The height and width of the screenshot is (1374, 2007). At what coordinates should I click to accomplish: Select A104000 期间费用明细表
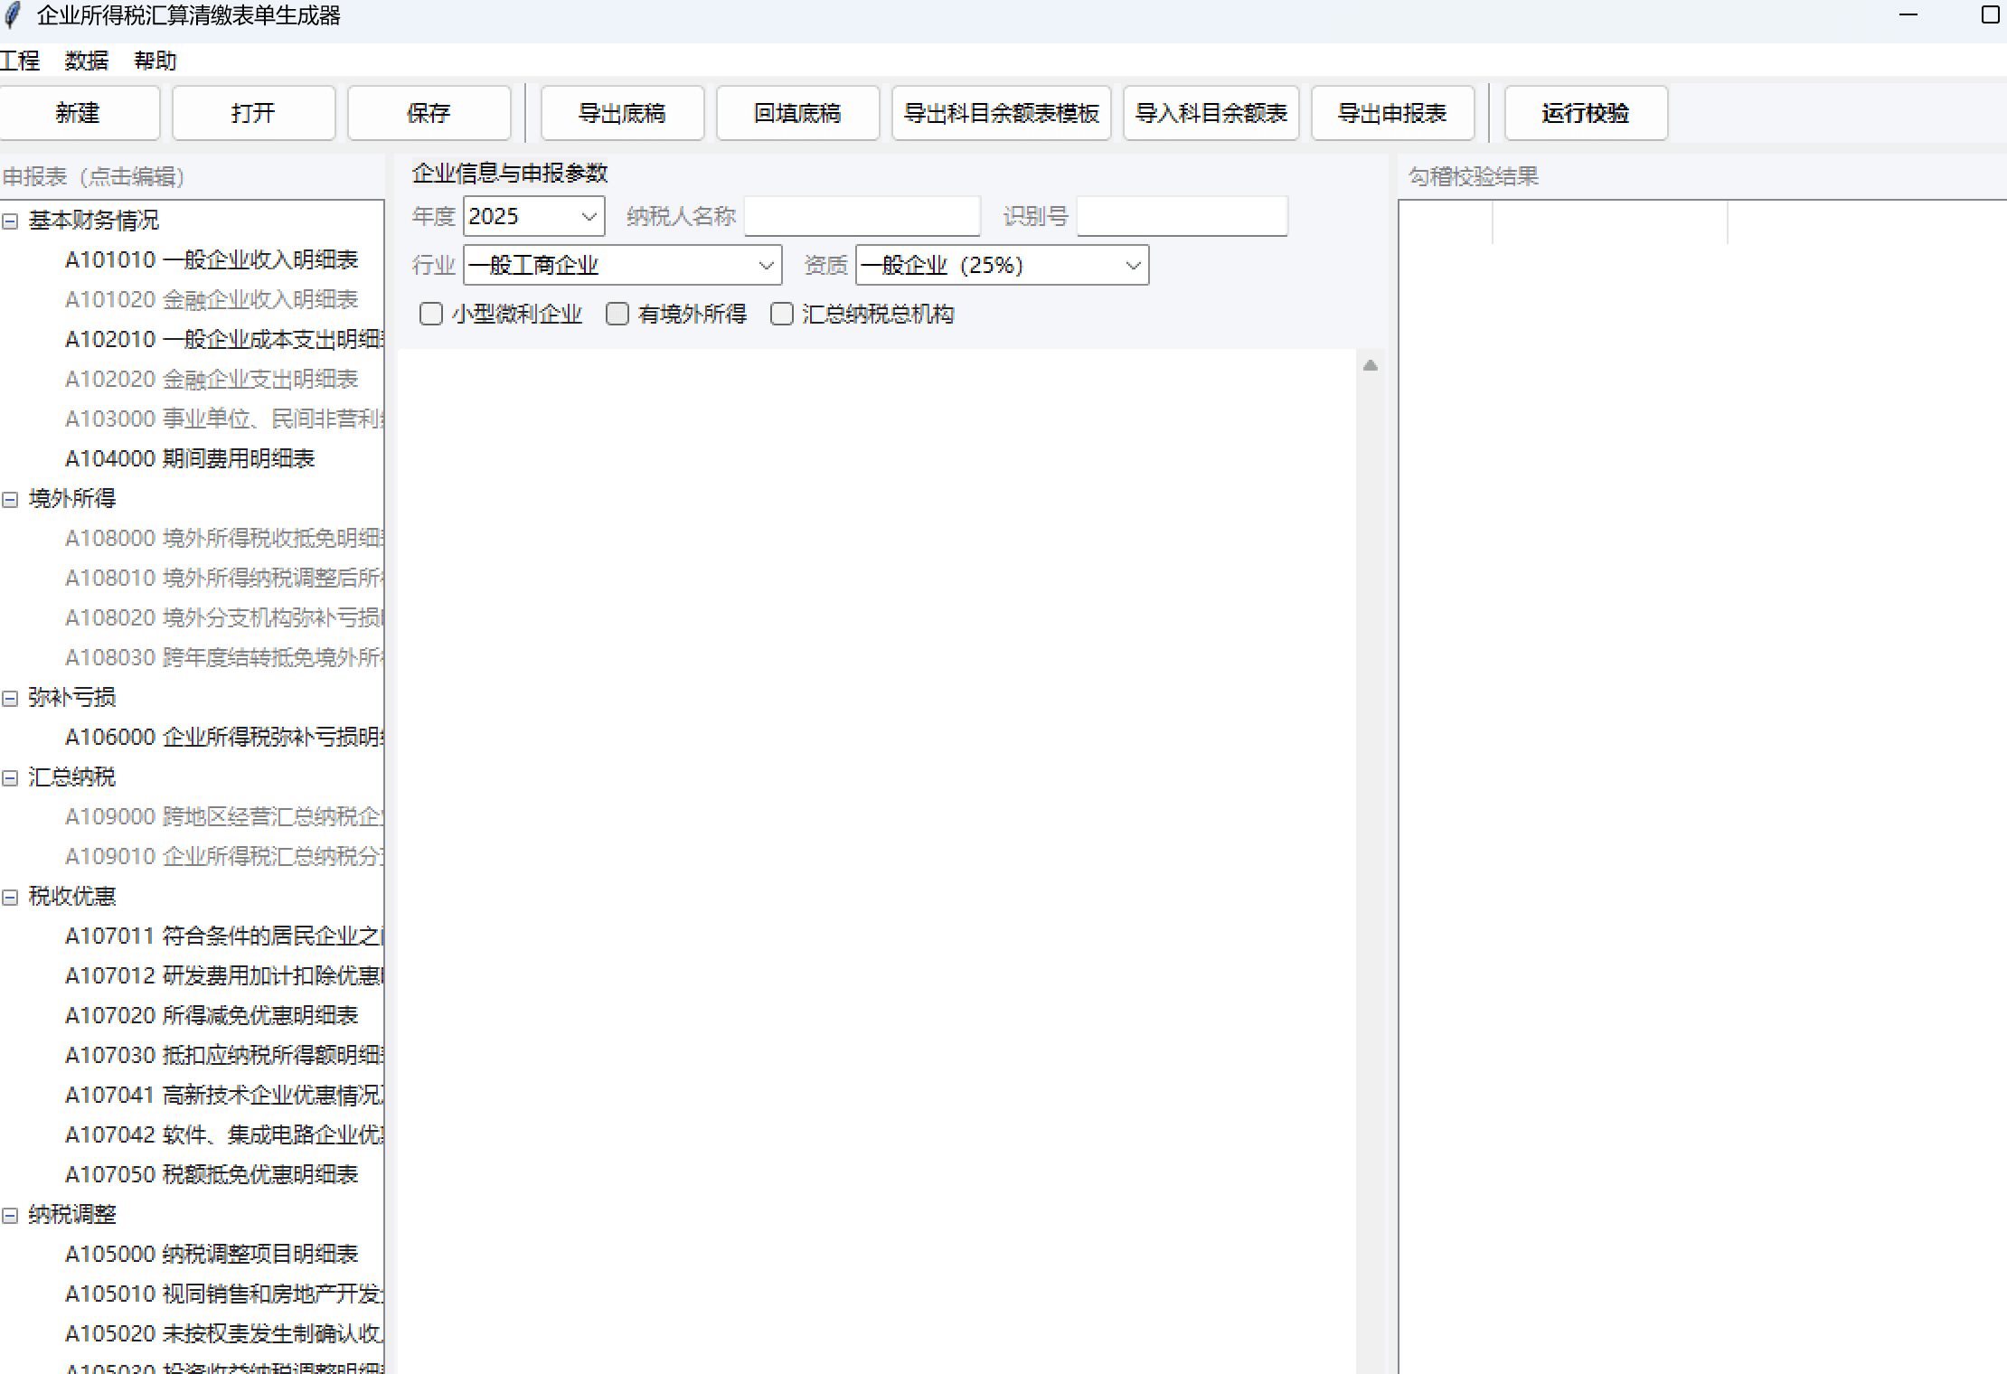190,459
